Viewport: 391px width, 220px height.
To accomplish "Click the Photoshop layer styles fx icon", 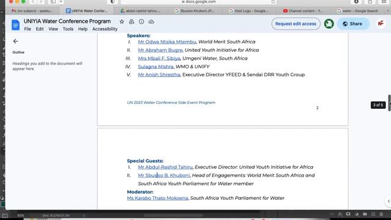I will coord(340,214).
